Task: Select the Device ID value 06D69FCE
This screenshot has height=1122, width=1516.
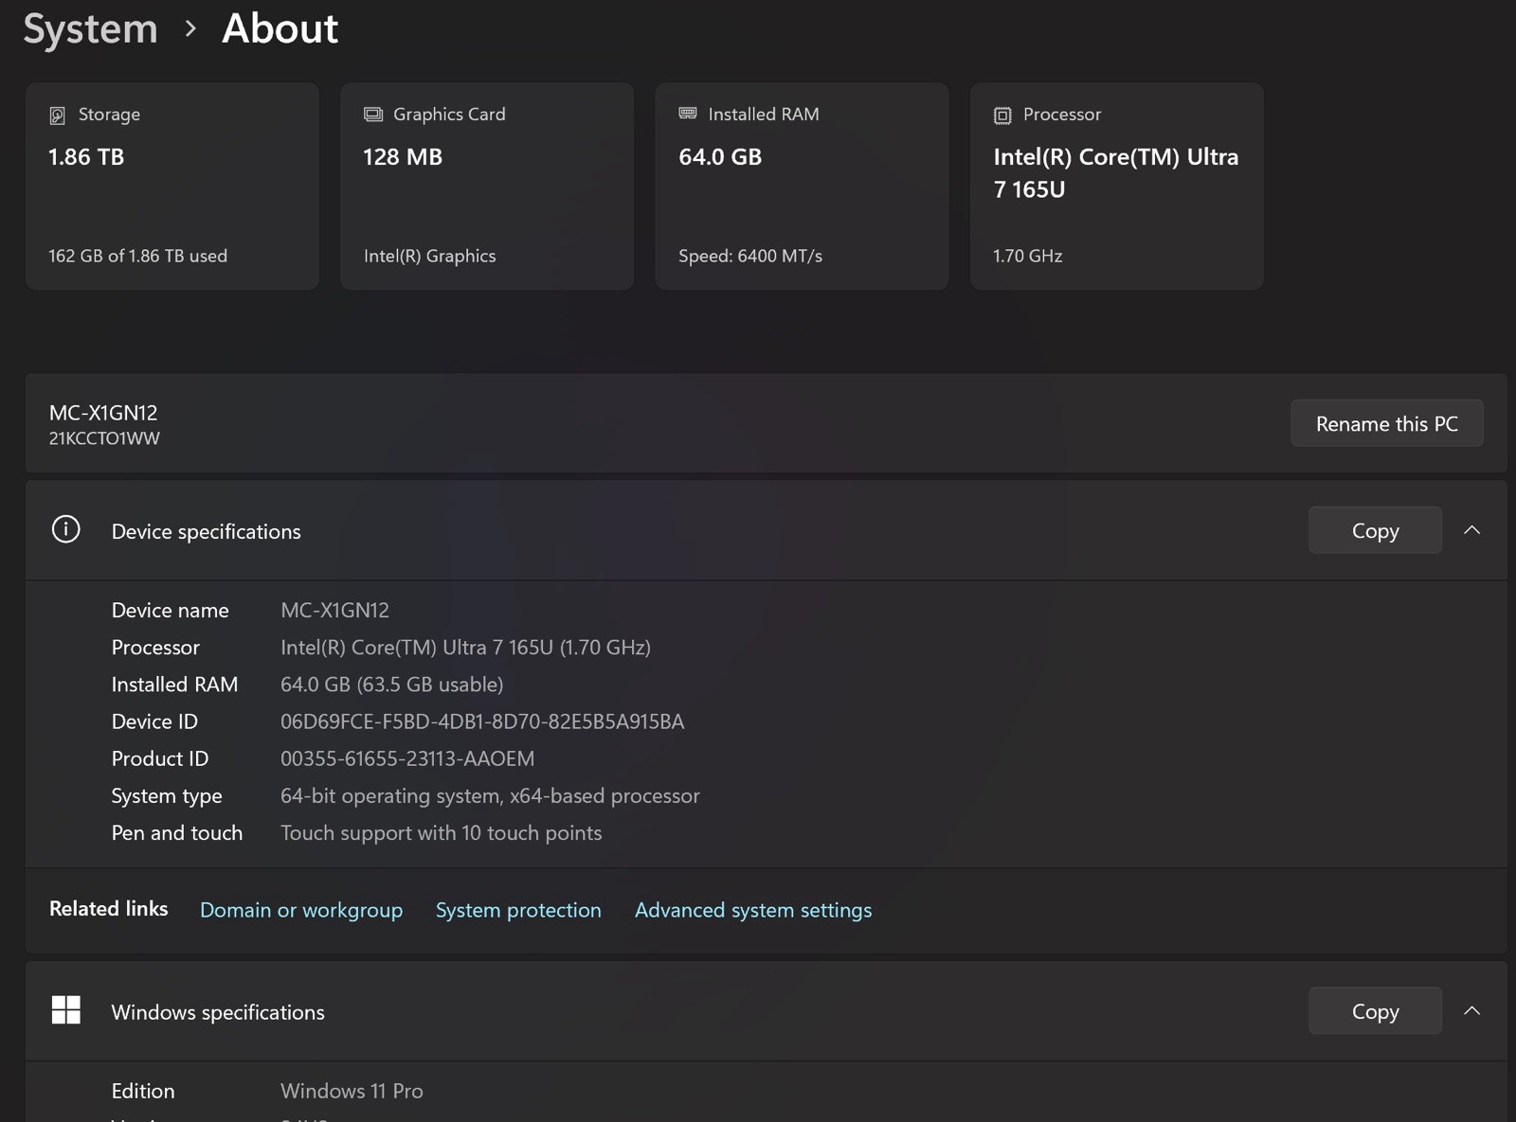Action: 482,721
